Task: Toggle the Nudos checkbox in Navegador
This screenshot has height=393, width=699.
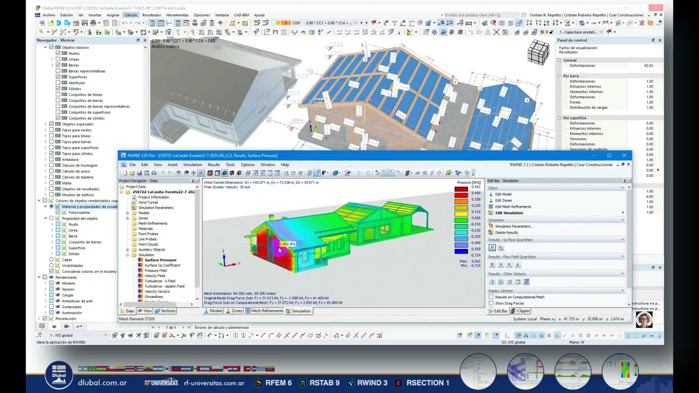Action: pos(58,53)
